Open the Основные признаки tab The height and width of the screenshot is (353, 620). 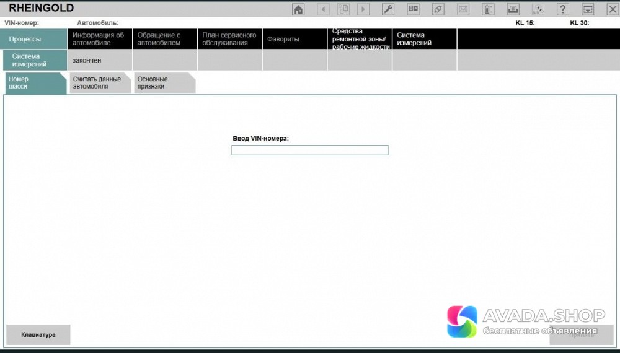[162, 83]
